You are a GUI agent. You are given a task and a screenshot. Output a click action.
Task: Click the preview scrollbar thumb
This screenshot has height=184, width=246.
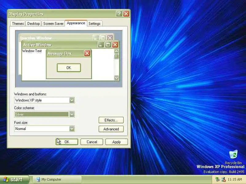point(117,56)
